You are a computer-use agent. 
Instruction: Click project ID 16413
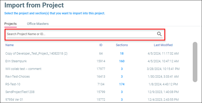(x=101, y=77)
